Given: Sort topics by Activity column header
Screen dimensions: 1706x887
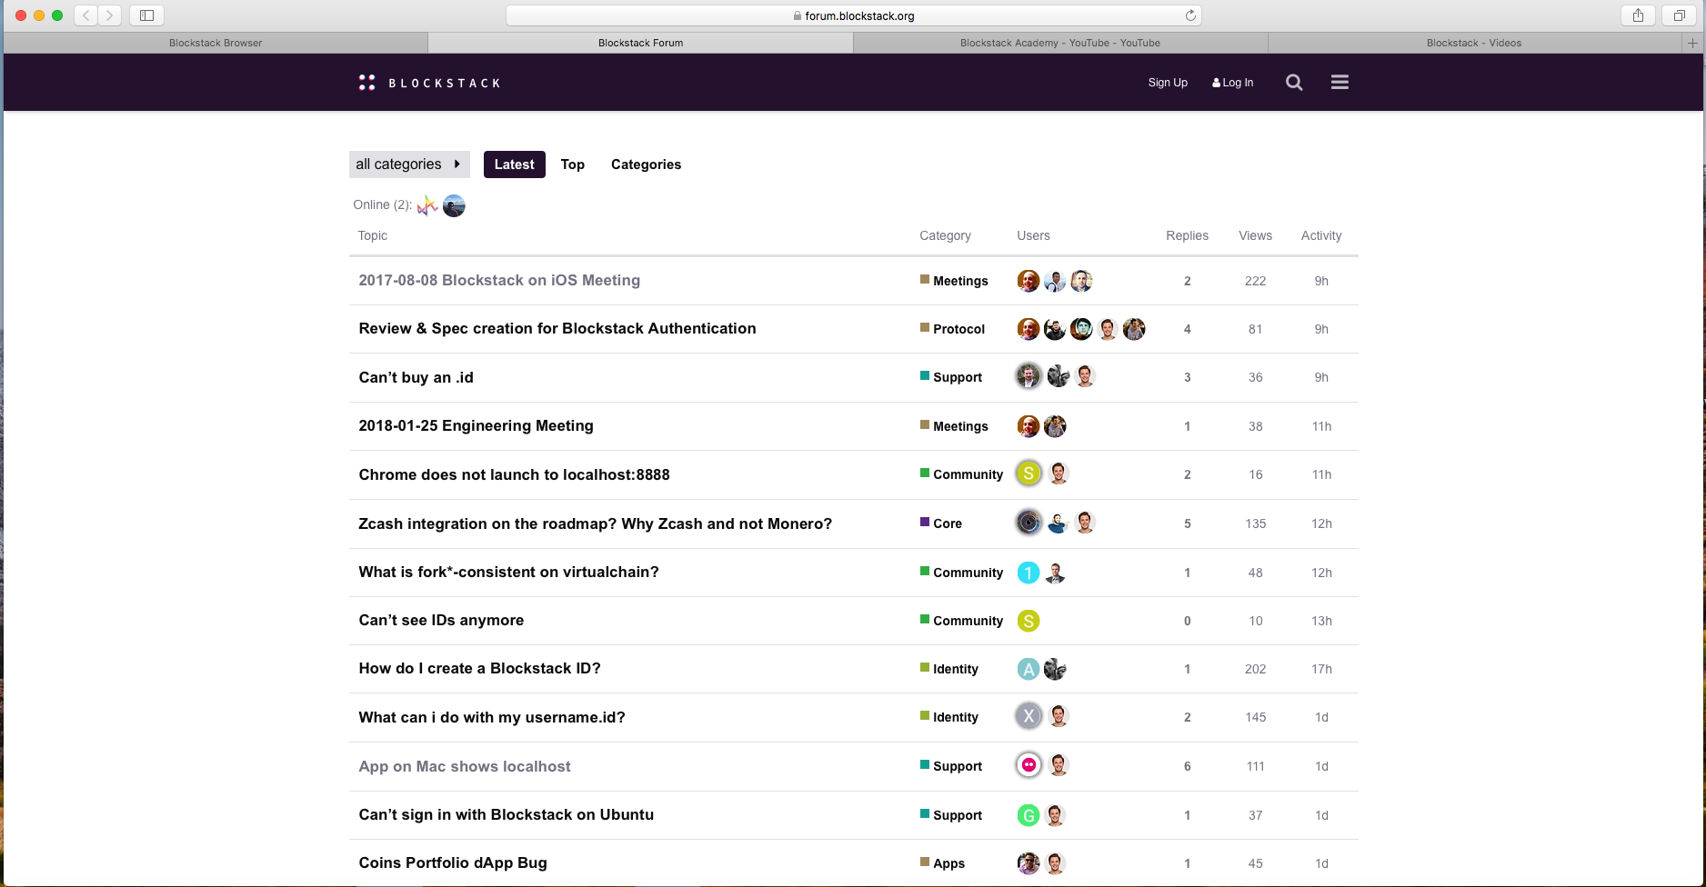Looking at the screenshot, I should pos(1321,235).
